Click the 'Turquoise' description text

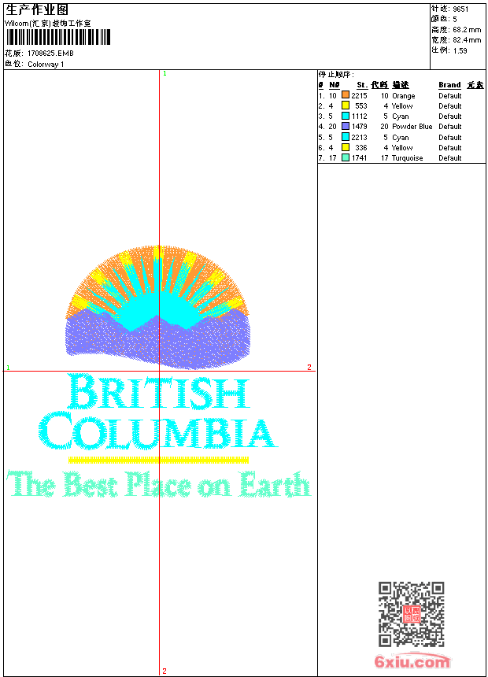407,158
